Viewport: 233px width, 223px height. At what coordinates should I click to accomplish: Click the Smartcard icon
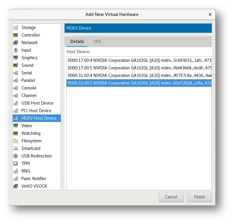[x=16, y=148]
